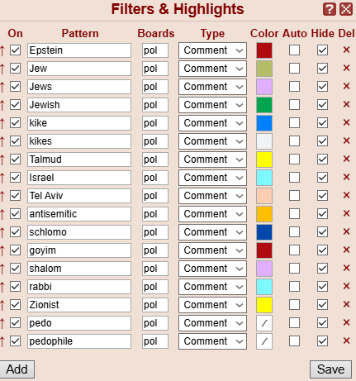Disable the Epstein filter On checkbox
Viewport: 356px width, 381px height.
pos(15,50)
